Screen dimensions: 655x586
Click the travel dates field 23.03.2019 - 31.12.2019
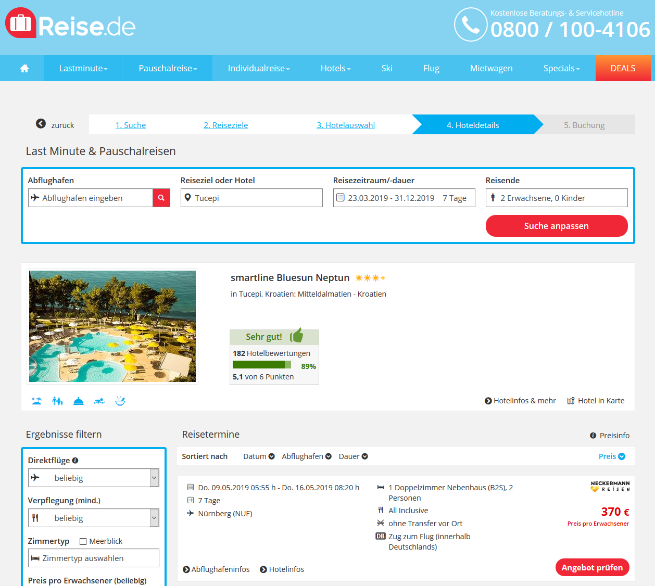(404, 198)
